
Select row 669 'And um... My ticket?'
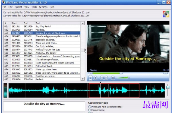[x=42, y=53]
